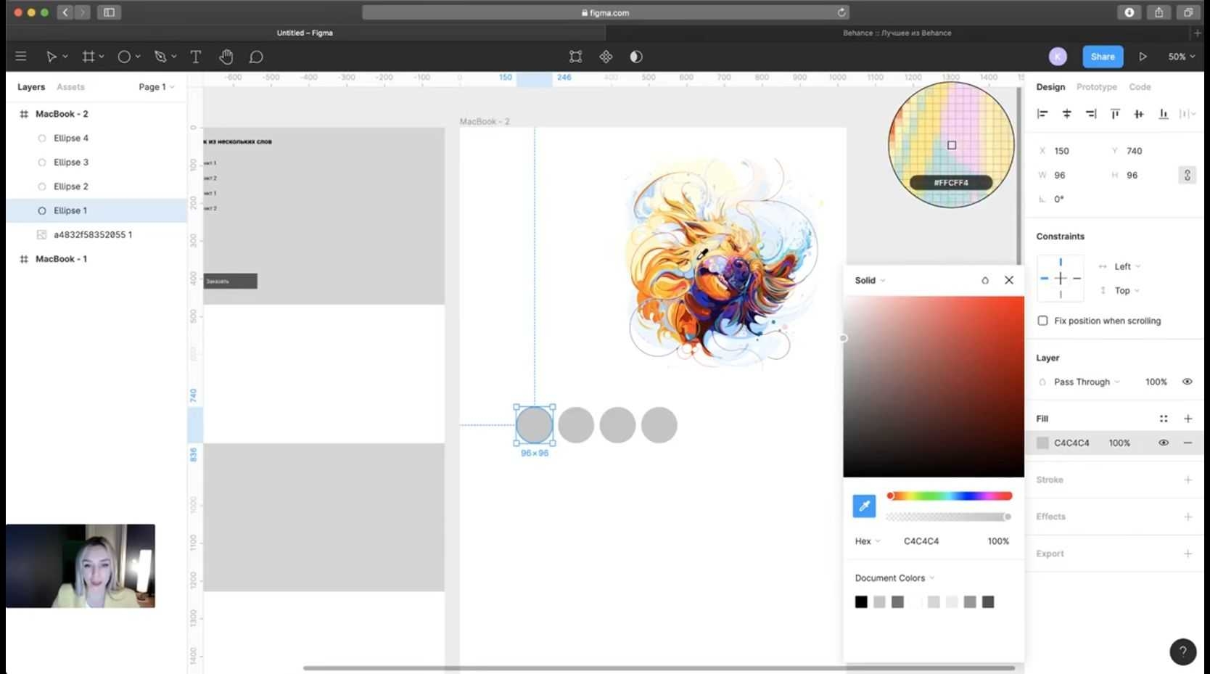Add a stroke with plus icon
The image size is (1210, 674).
coord(1188,480)
